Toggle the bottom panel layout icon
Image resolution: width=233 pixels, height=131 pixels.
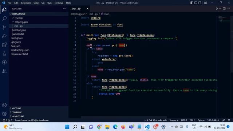pyautogui.click(x=196, y=3)
